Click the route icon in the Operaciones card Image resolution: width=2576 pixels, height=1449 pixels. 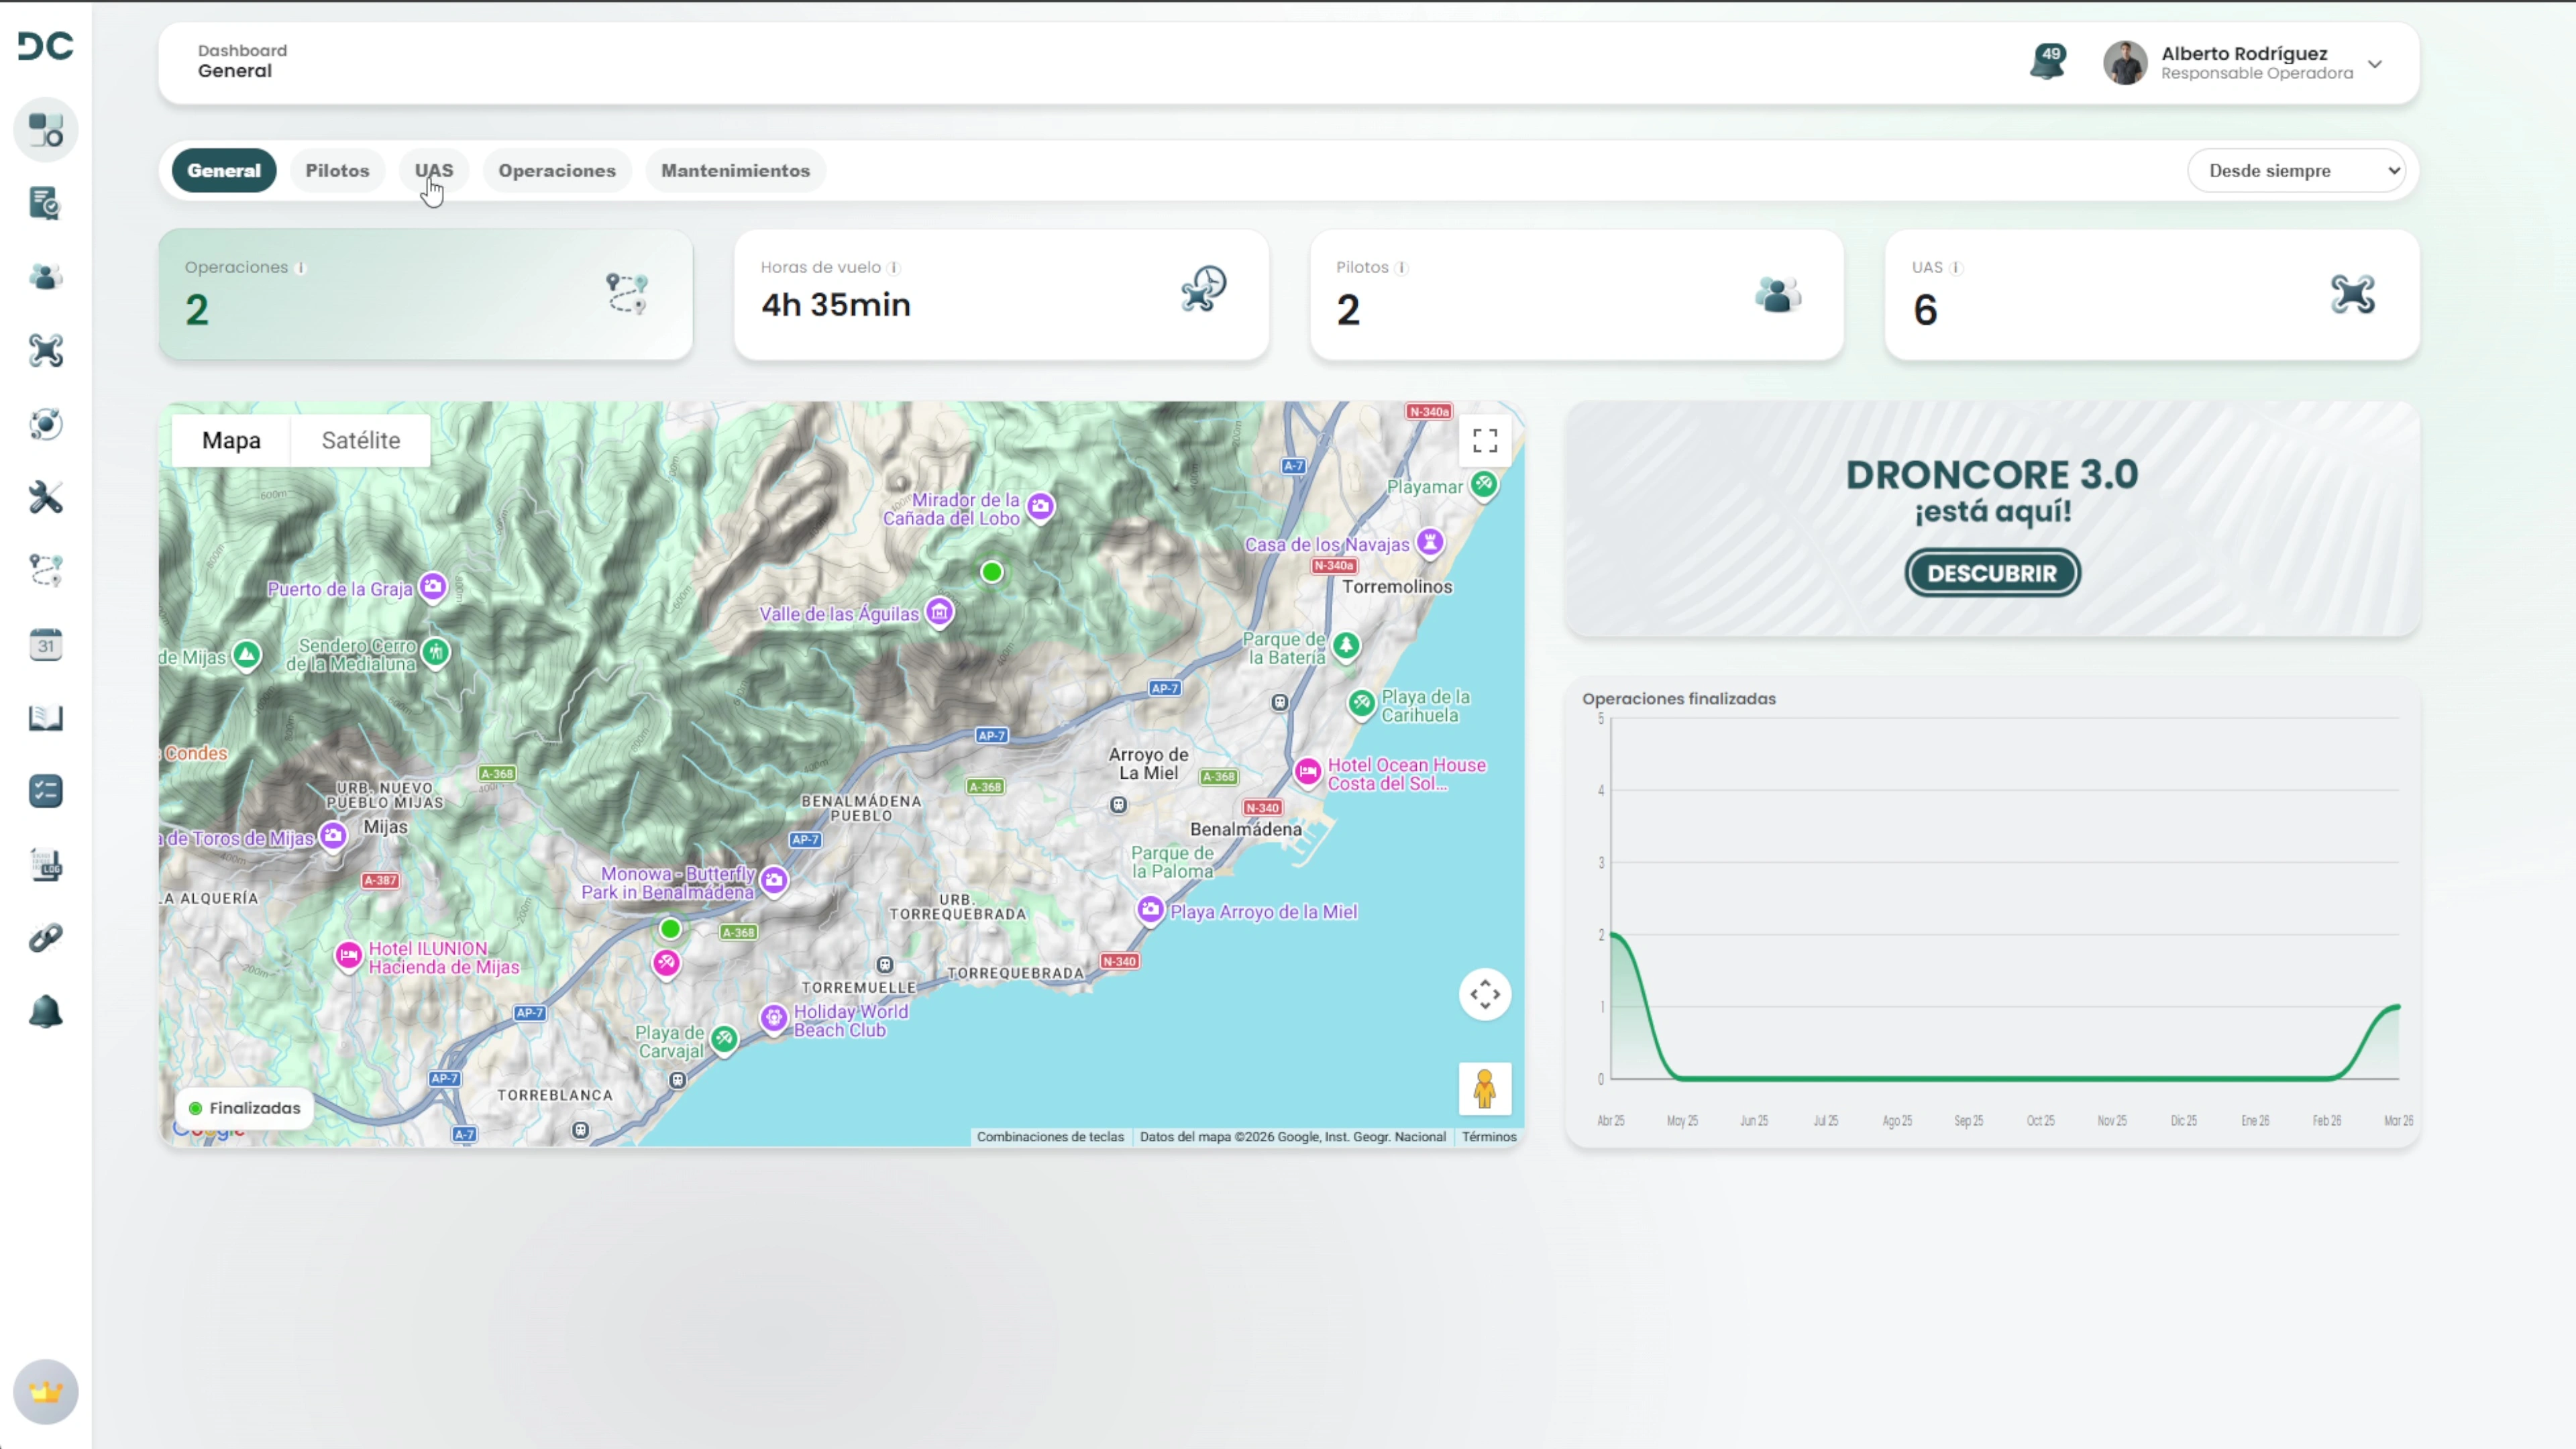pos(627,294)
